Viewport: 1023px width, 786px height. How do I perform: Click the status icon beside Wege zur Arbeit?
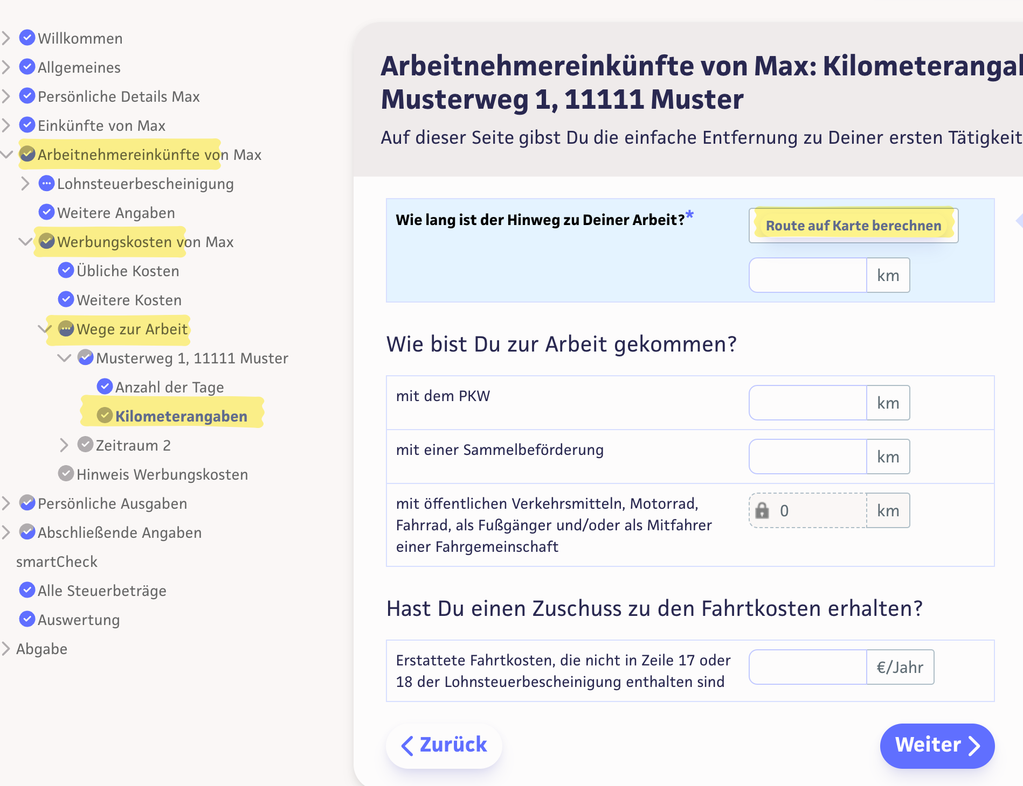(66, 328)
